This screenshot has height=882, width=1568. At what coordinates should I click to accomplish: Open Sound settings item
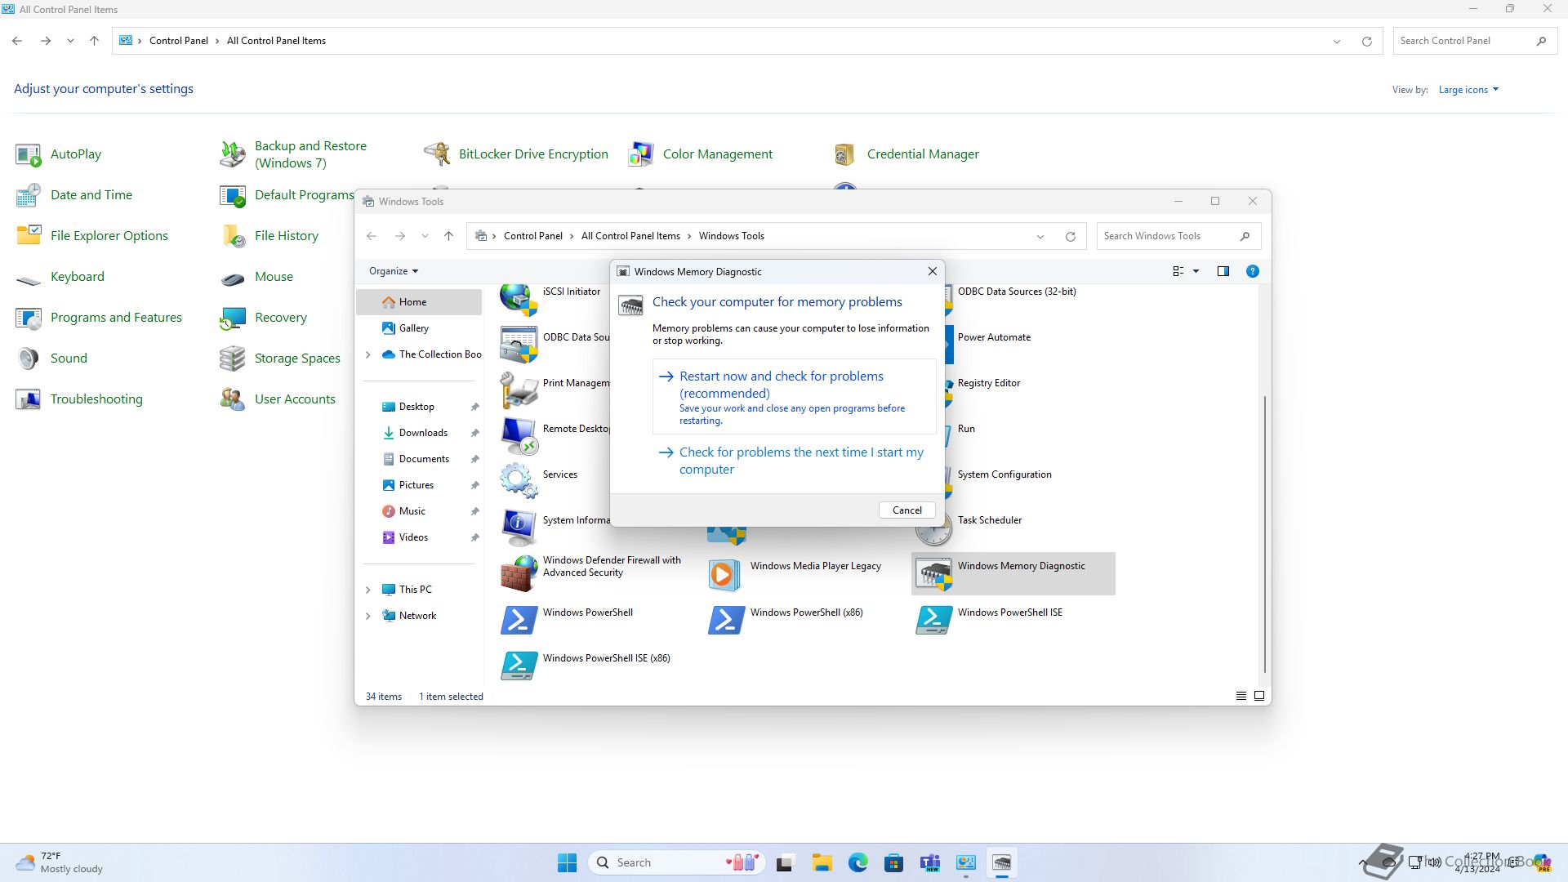[51, 359]
